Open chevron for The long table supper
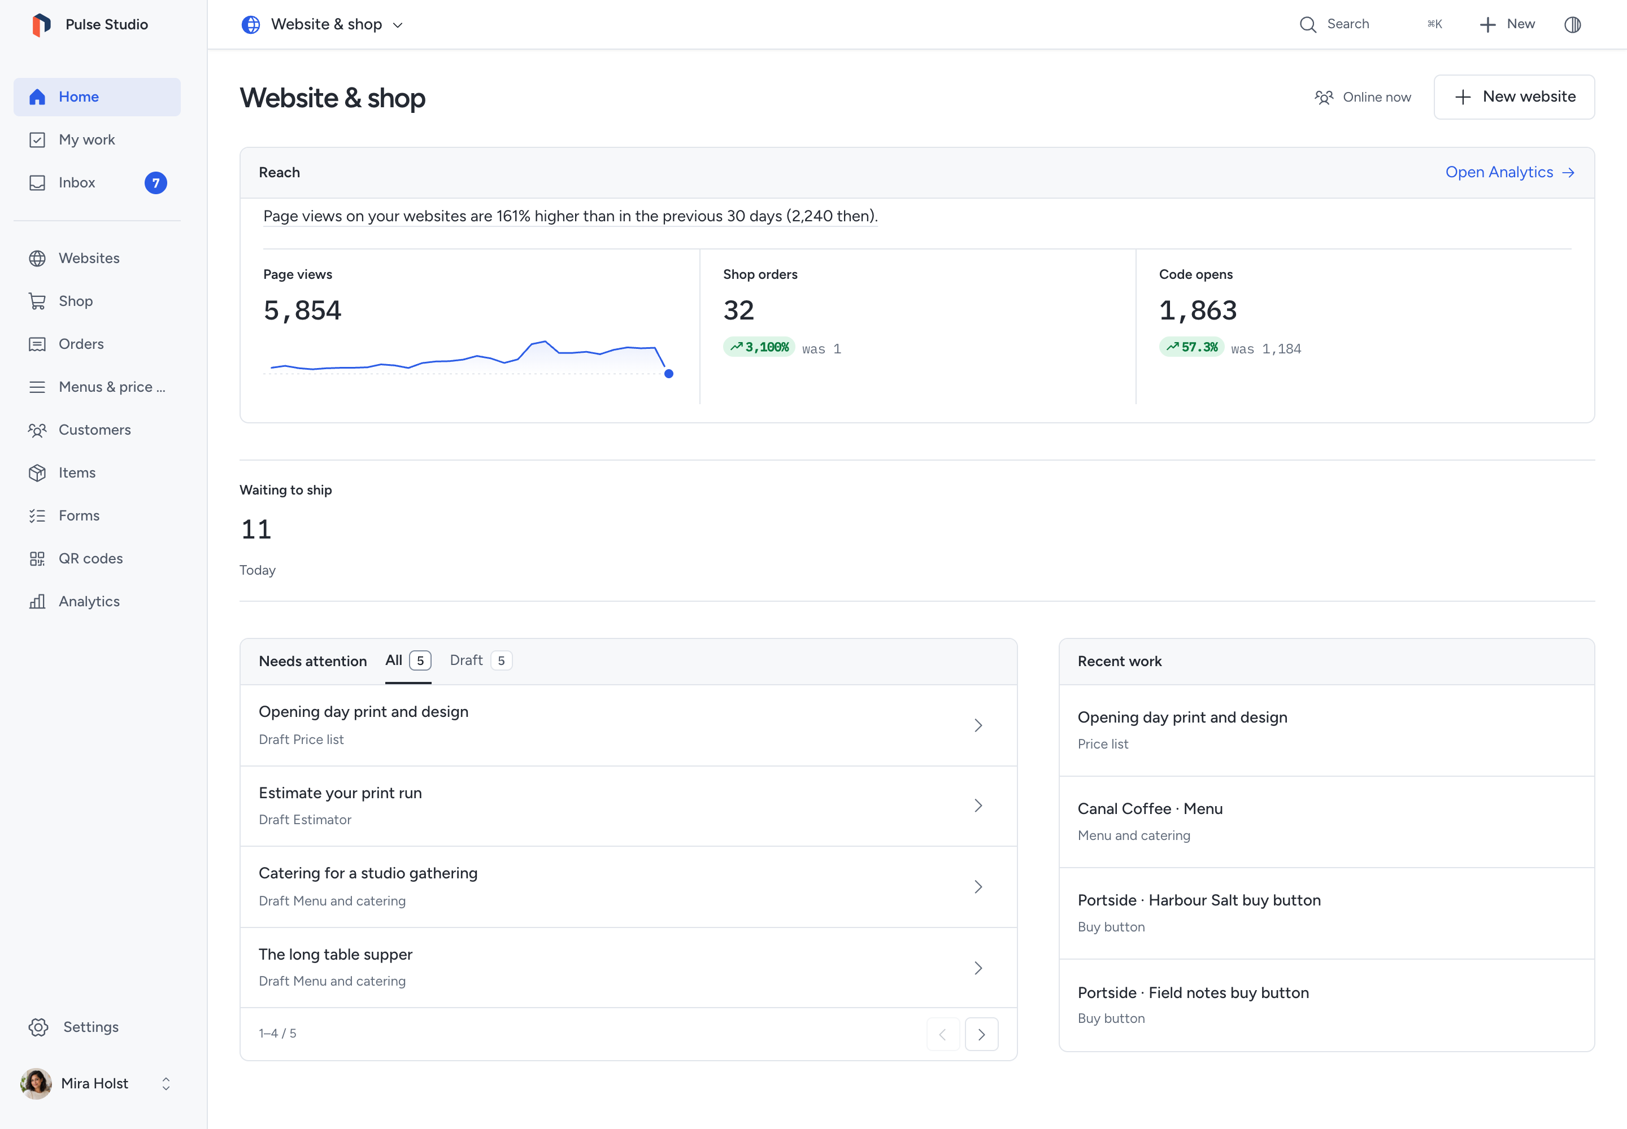 pyautogui.click(x=978, y=968)
